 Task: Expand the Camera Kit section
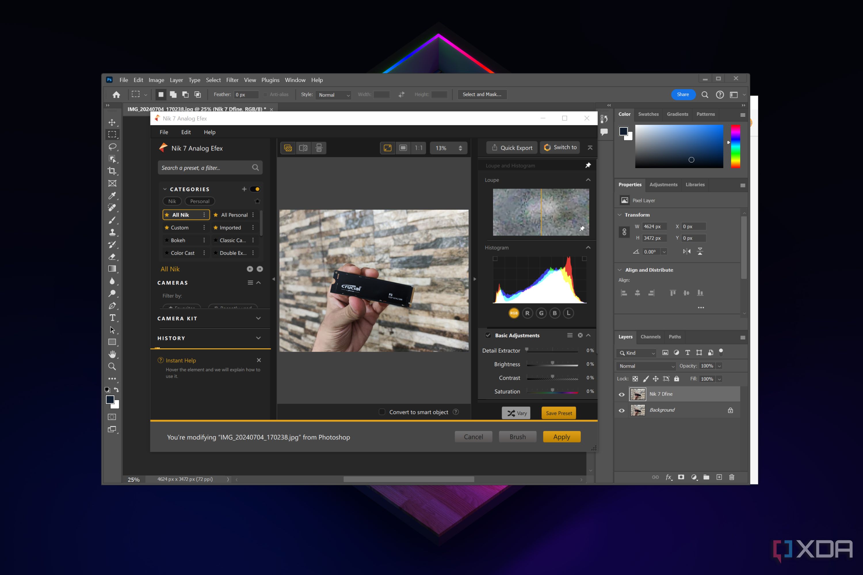tap(258, 318)
